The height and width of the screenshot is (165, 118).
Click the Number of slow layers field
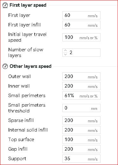point(81,53)
